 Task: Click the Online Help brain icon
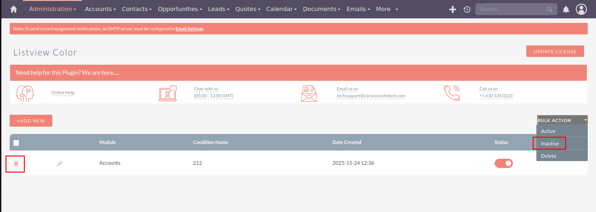(x=25, y=93)
